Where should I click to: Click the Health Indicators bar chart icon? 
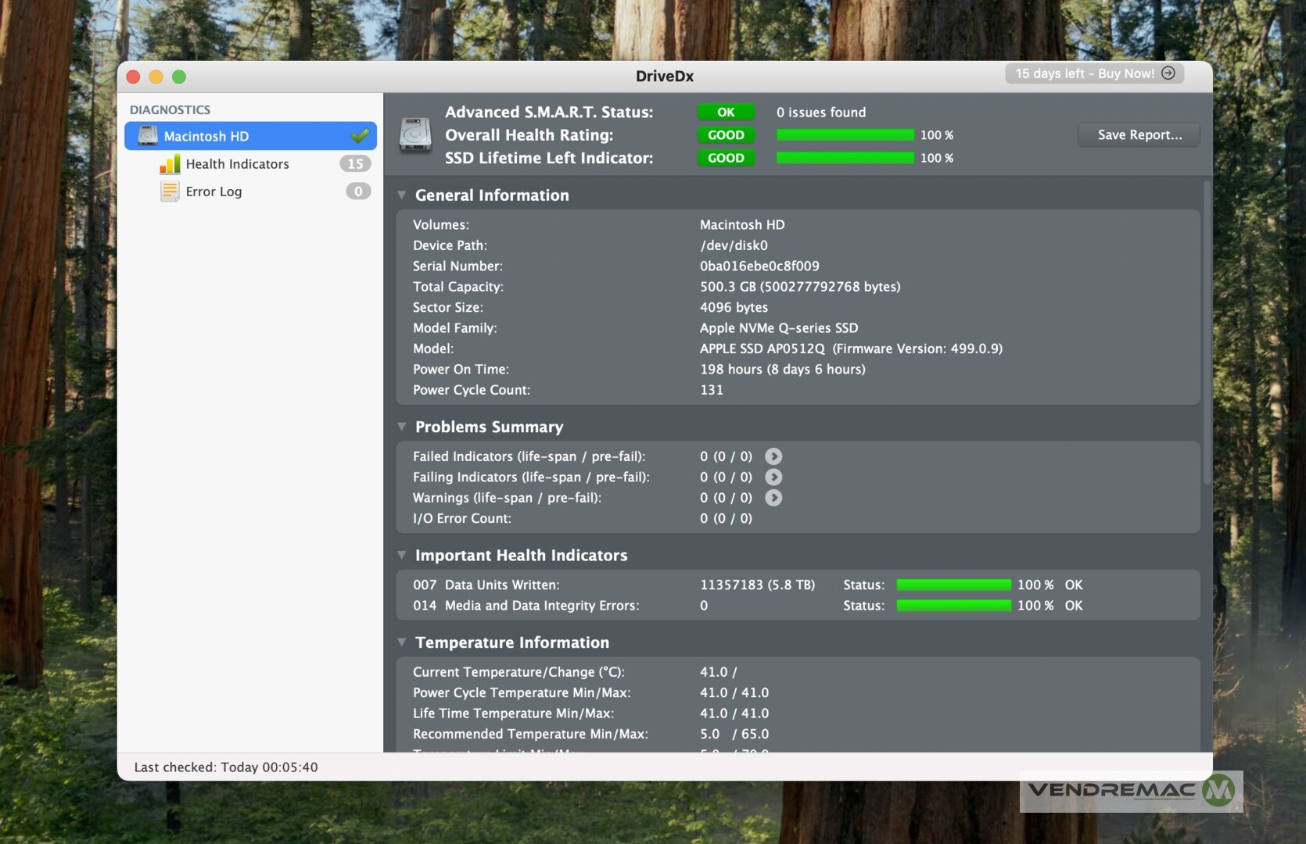pos(170,164)
